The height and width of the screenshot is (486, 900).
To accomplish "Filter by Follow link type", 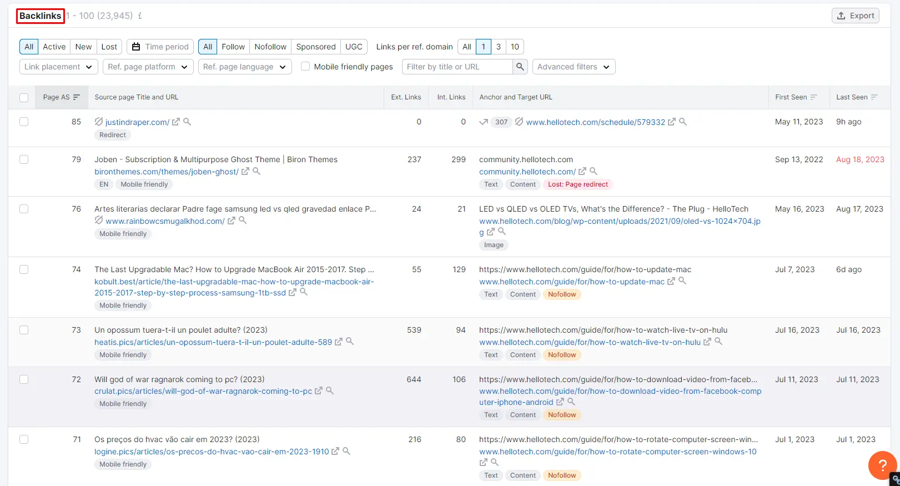I will [233, 47].
